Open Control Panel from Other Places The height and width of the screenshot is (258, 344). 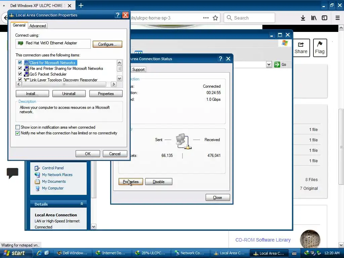[x=53, y=168]
